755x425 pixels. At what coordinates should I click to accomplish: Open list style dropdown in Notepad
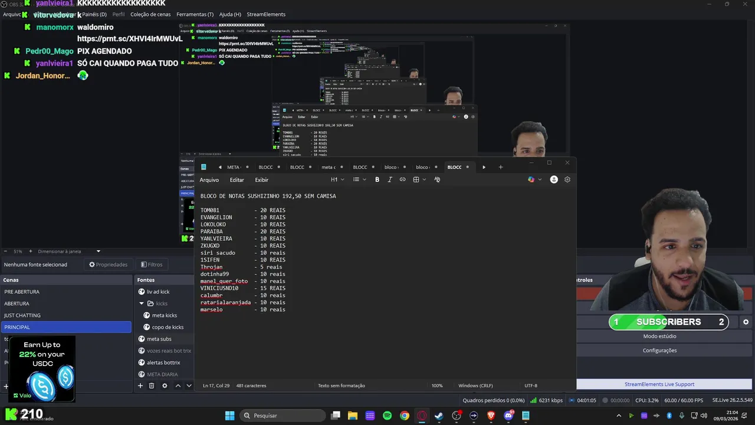point(359,179)
